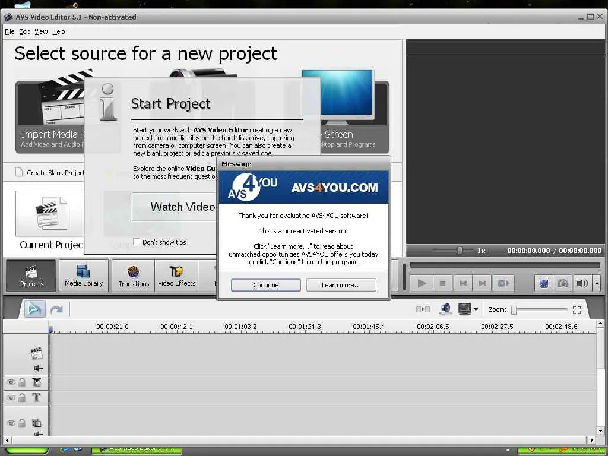
Task: Click the Current Project thumbnail
Action: pos(50,213)
